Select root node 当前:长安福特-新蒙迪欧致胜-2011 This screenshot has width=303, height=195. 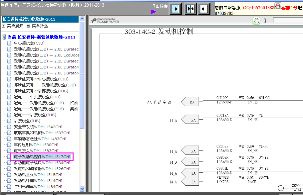(41, 37)
